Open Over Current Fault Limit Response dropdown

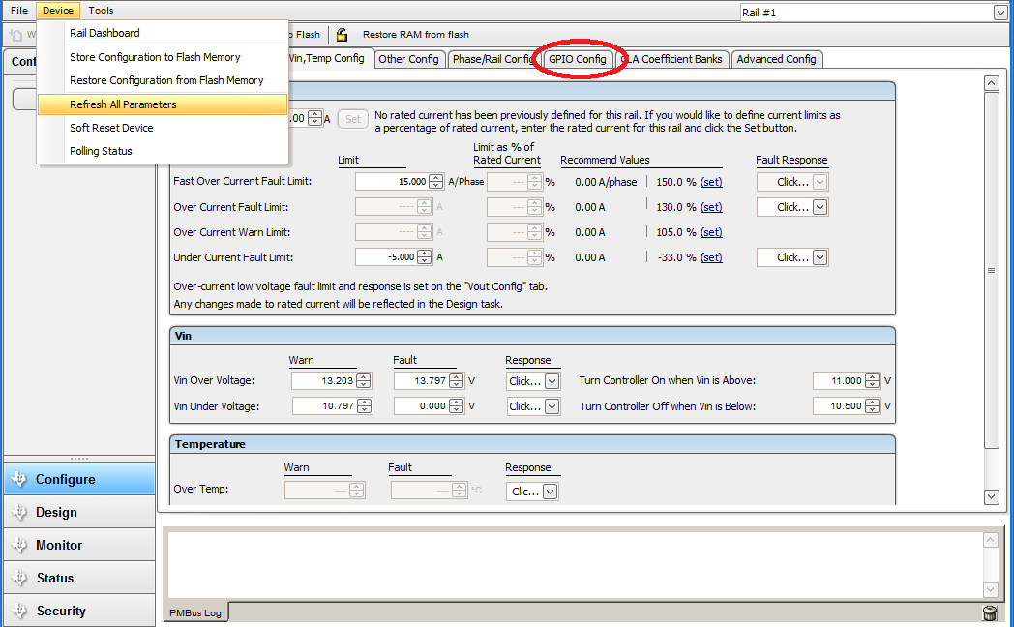820,207
